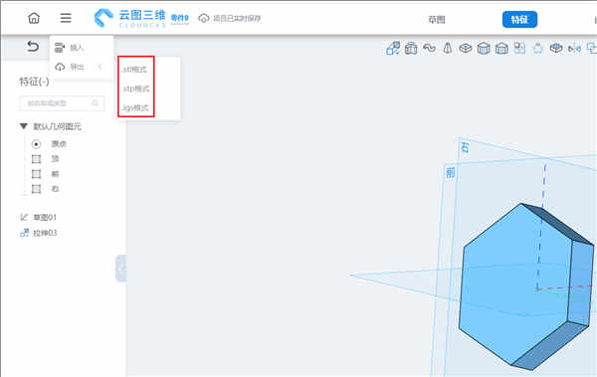Open the hamburger menu

pos(66,18)
